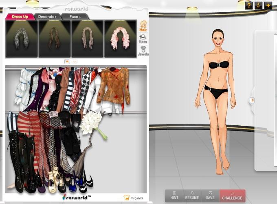Open the Jewels category
The height and width of the screenshot is (204, 277).
pos(143,50)
